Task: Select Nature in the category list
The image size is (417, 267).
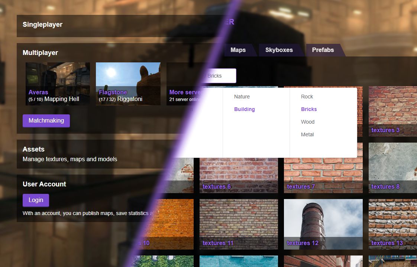Action: click(242, 97)
